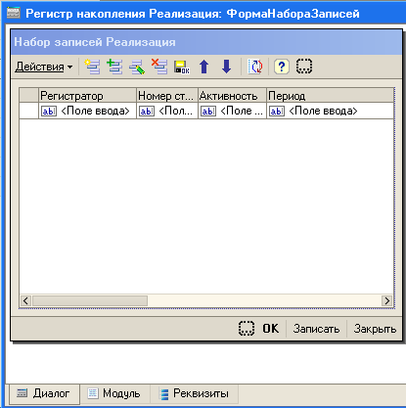The image size is (406, 408).
Task: Click the Записать button
Action: point(316,329)
